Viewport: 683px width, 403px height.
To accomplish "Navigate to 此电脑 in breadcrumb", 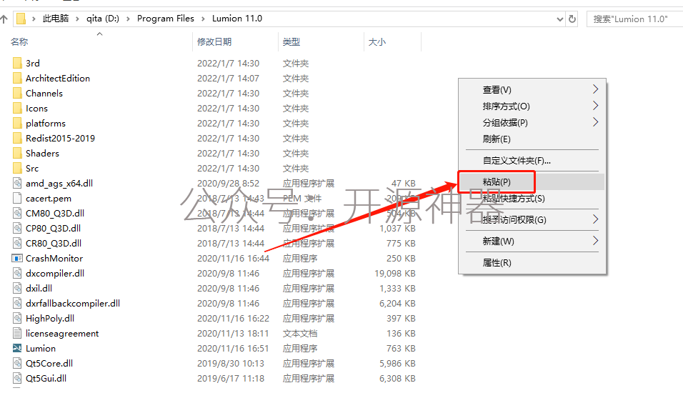I will (x=55, y=19).
